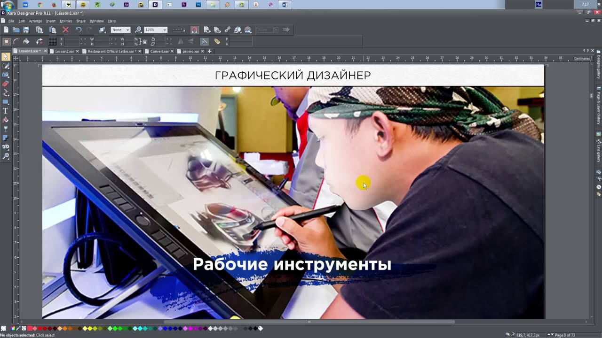Select the Fill bucket tool
This screenshot has width=602, height=338.
click(6, 120)
